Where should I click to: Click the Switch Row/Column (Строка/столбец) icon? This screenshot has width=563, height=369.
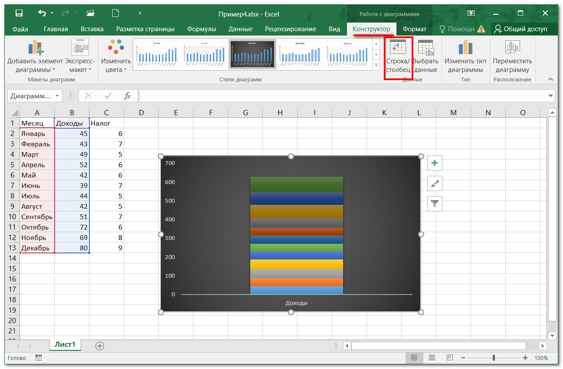click(x=398, y=48)
